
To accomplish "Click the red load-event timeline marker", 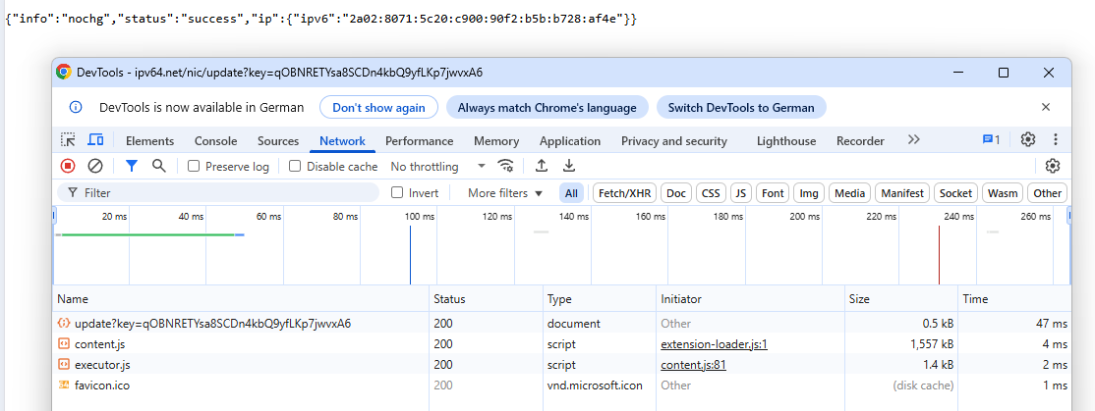I will pos(940,255).
